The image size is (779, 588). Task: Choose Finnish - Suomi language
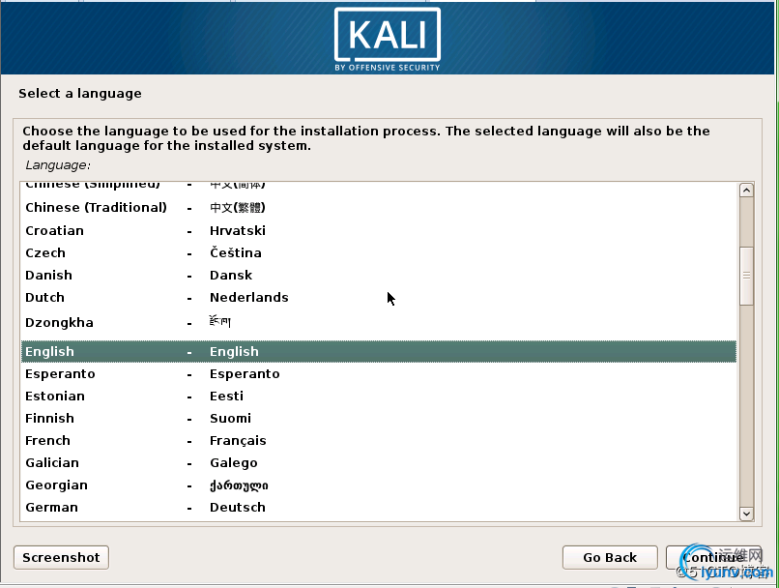[x=49, y=419]
